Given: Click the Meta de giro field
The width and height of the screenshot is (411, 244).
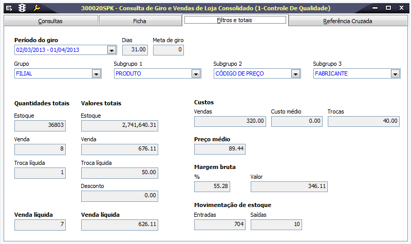Looking at the screenshot, I should 168,50.
